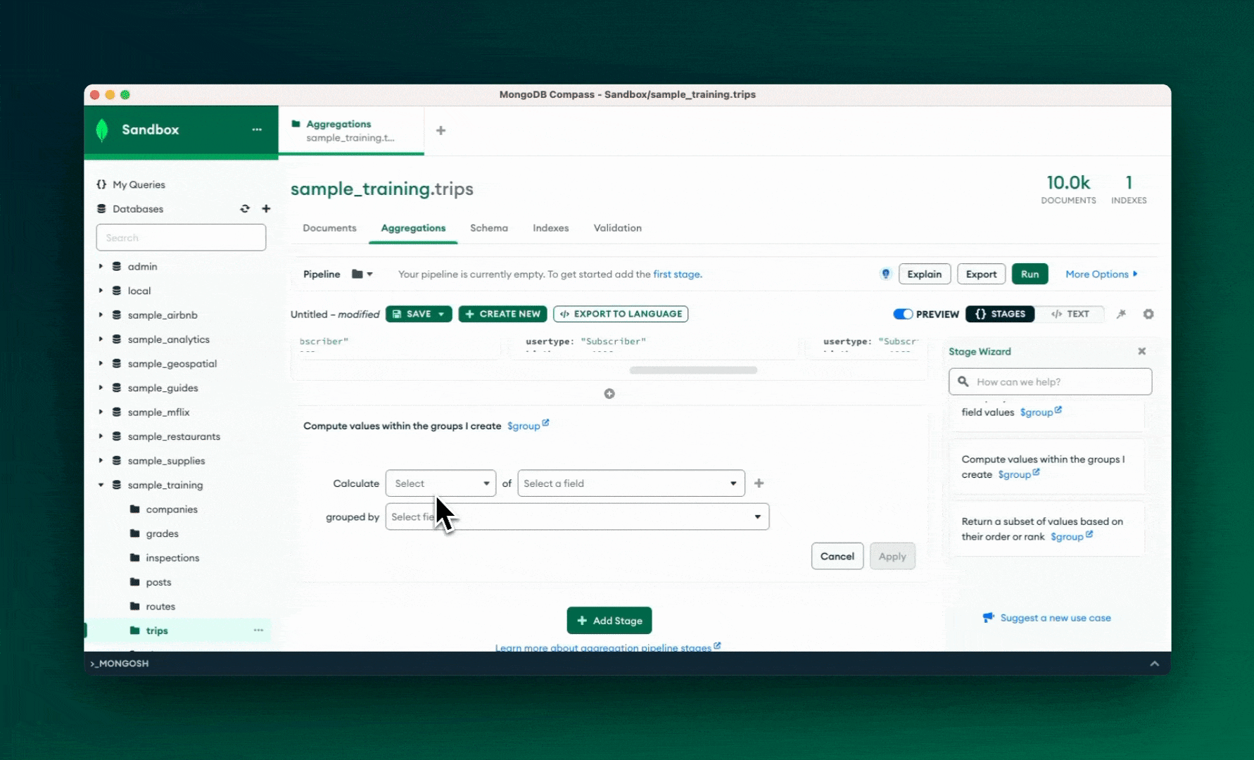Click the lightbulb hint icon beside Explain
1254x760 pixels.
885,274
